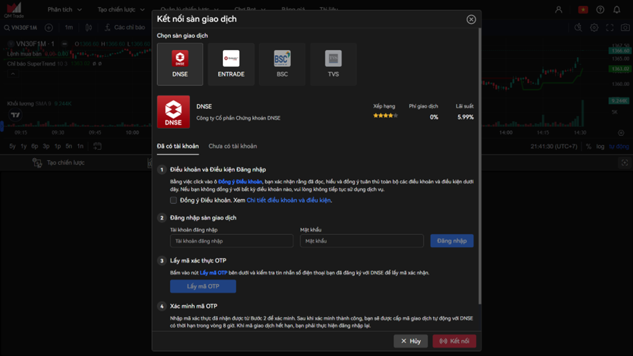The image size is (633, 356).
Task: Click the 21:41:30 (UTC+7) timezone label
Action: tap(554, 147)
